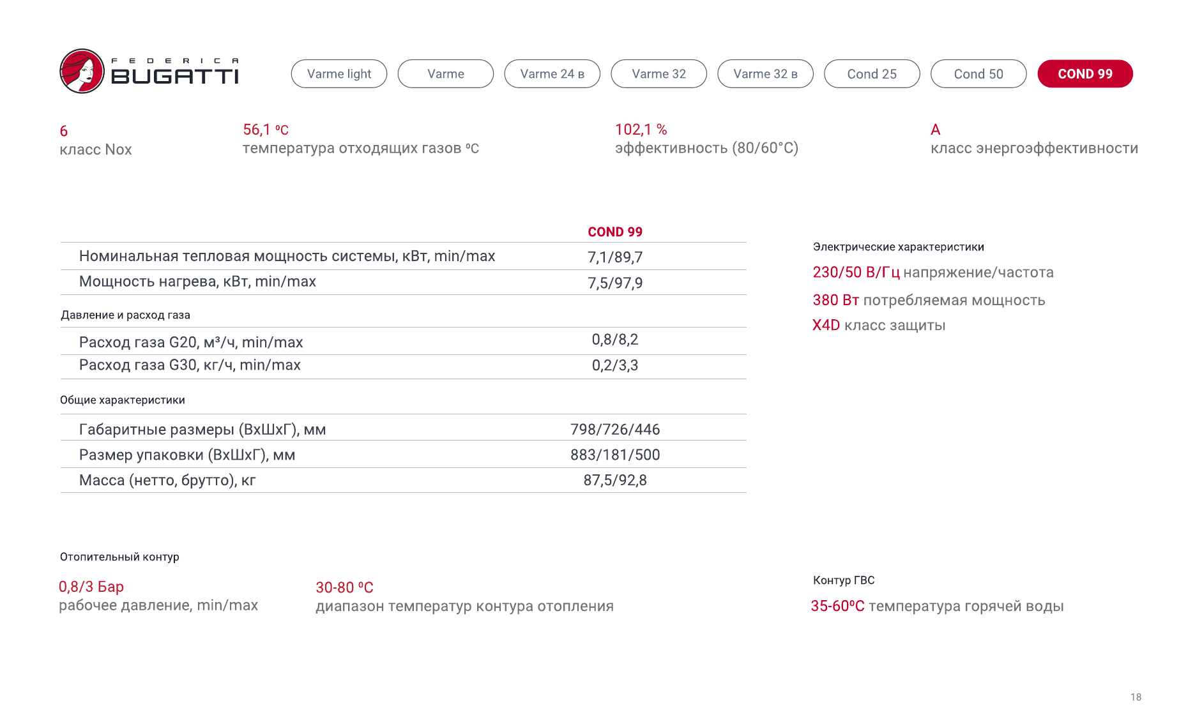The height and width of the screenshot is (724, 1195).
Task: Click the X4D protection class text
Action: (x=826, y=326)
